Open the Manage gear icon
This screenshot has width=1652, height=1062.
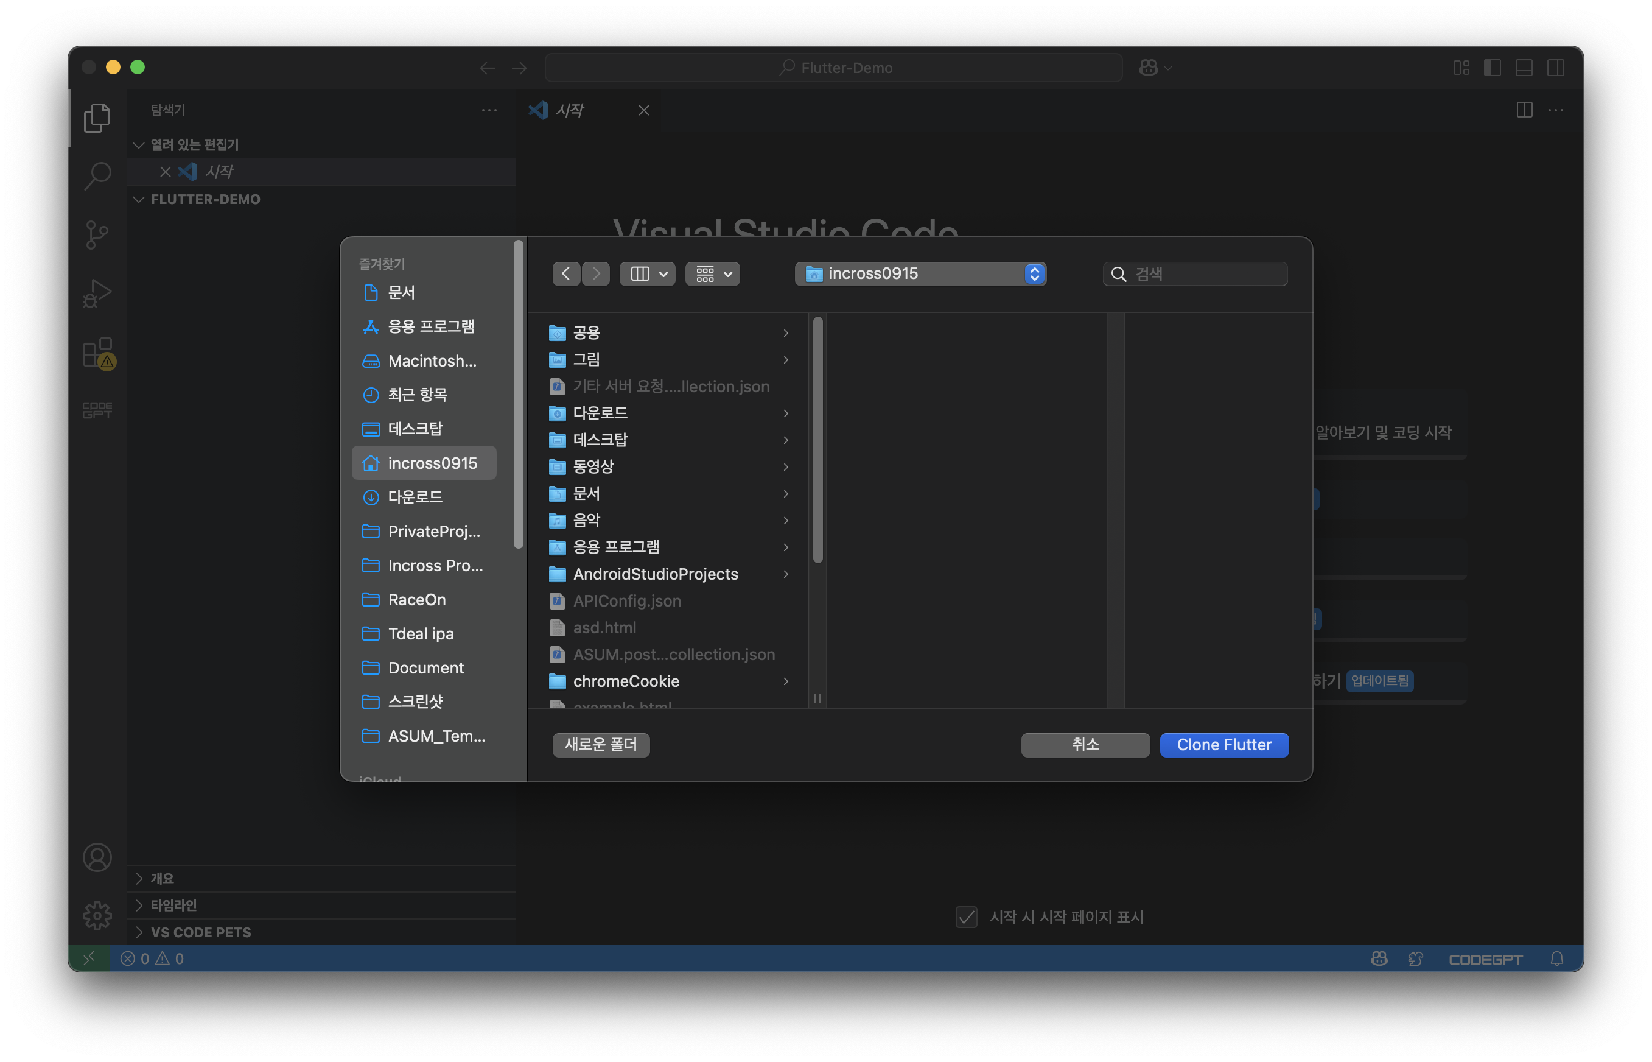(x=97, y=916)
